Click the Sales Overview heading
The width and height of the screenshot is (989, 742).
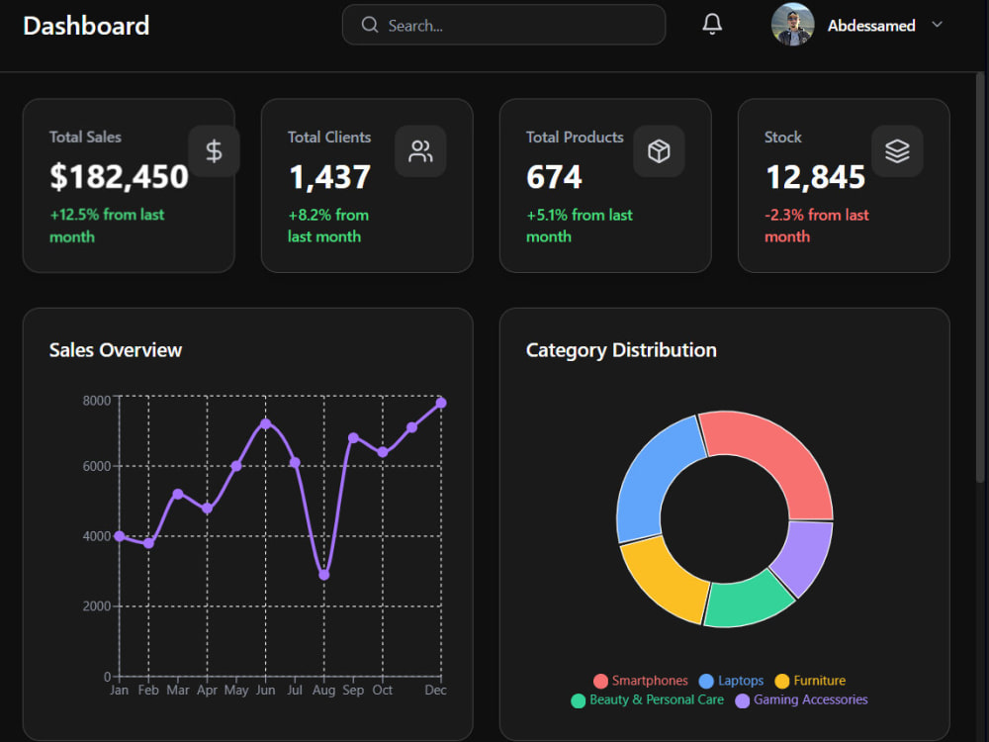[x=116, y=350]
